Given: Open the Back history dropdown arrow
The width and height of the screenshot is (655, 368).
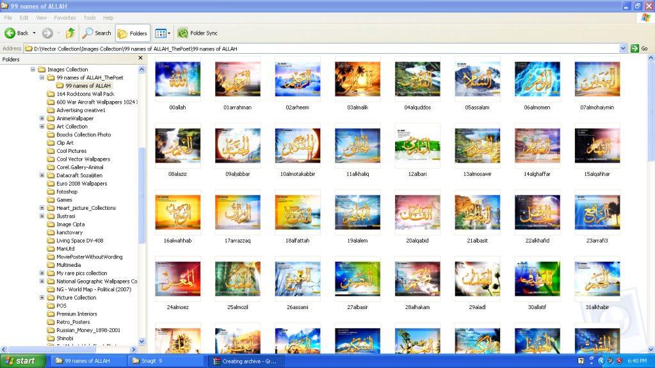Looking at the screenshot, I should click(34, 33).
